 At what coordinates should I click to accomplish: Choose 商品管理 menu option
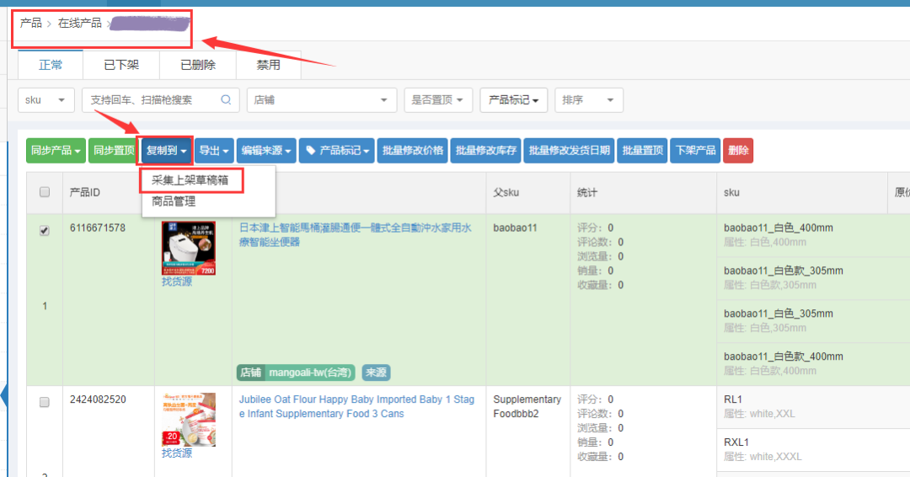click(x=174, y=201)
